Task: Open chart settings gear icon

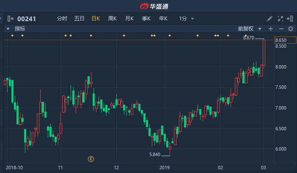Action: pos(291,29)
